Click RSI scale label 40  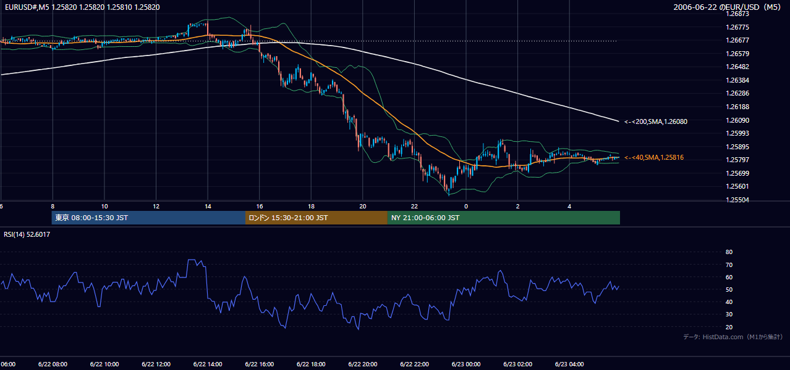coord(729,302)
